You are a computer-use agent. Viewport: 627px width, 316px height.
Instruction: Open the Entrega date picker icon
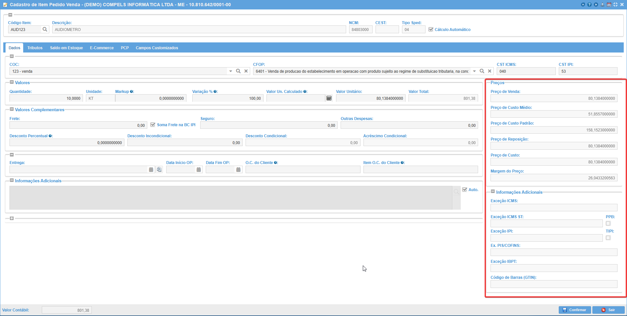tap(151, 170)
